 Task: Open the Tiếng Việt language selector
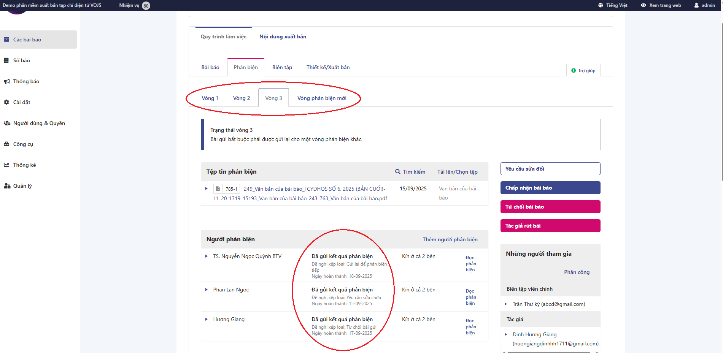pos(613,5)
